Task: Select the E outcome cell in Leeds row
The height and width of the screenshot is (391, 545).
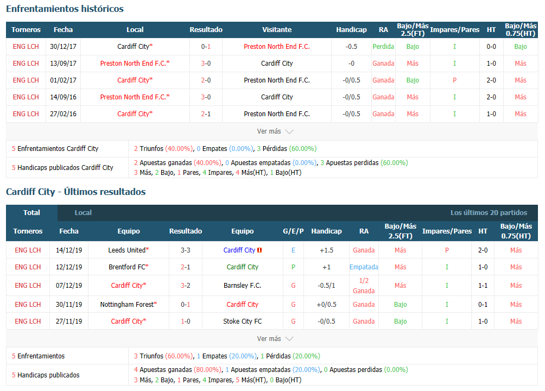Action: click(x=293, y=250)
